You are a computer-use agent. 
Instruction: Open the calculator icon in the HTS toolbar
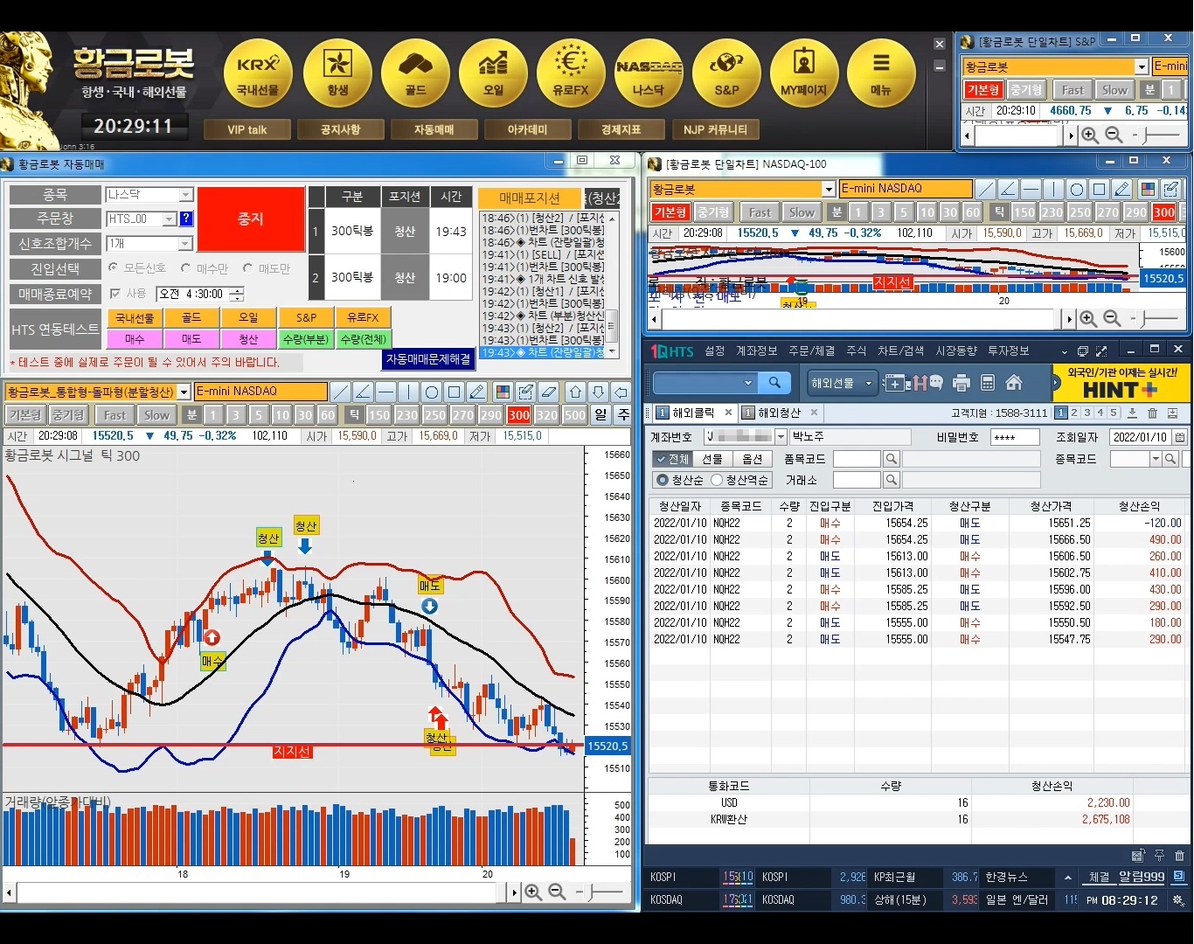pyautogui.click(x=988, y=383)
